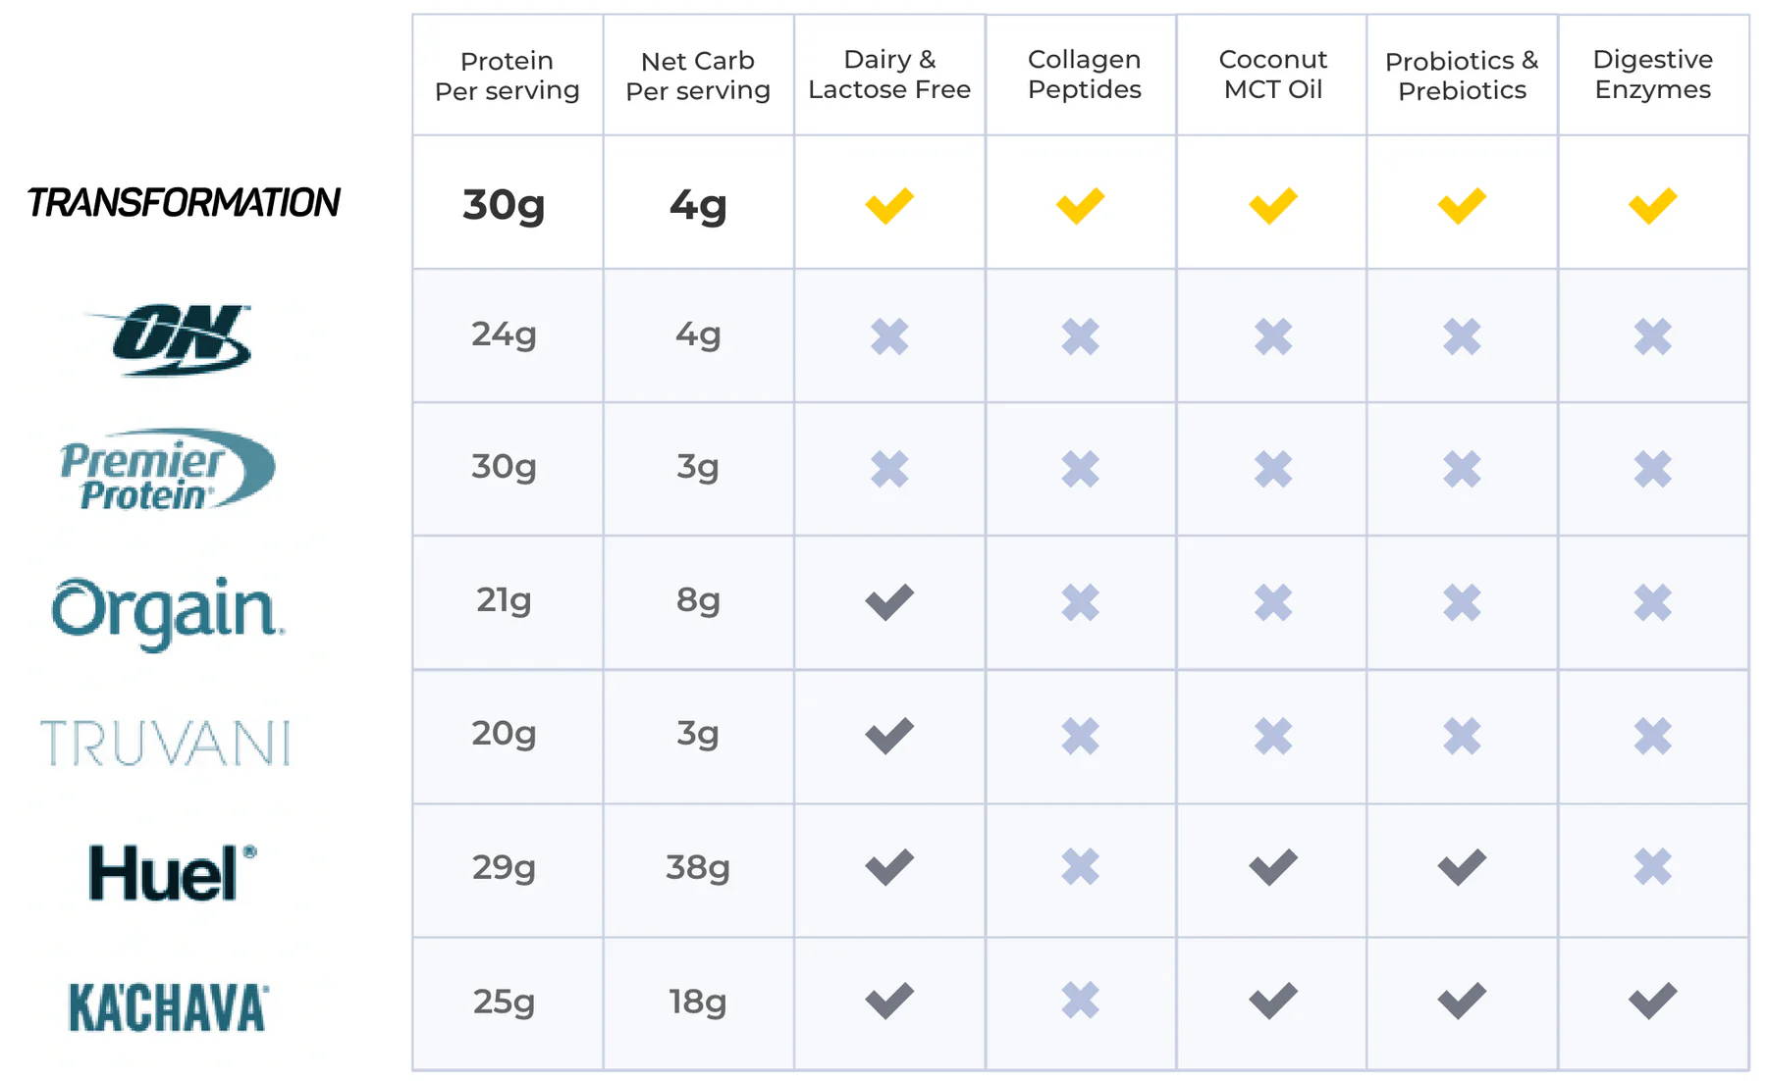The height and width of the screenshot is (1081, 1767).
Task: Click Huel's Digestive Enzymes X mark
Action: 1652,866
